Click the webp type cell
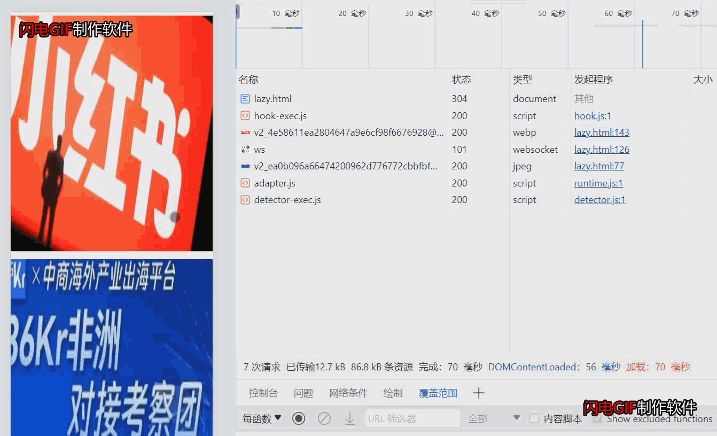717x436 pixels. click(x=525, y=133)
